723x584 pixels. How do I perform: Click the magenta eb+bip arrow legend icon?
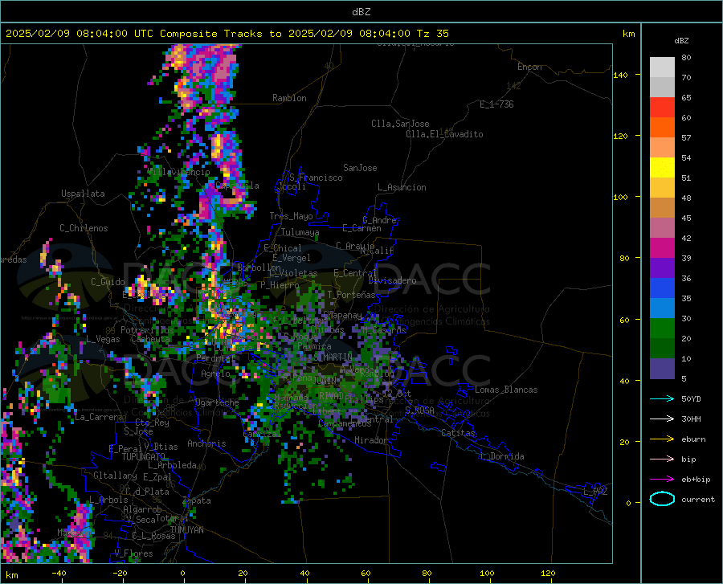tap(662, 479)
